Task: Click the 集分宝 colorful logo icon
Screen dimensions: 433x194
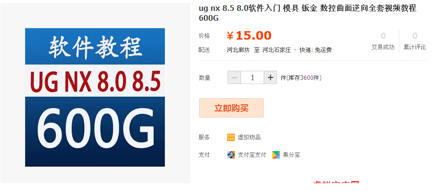Action: coord(276,155)
